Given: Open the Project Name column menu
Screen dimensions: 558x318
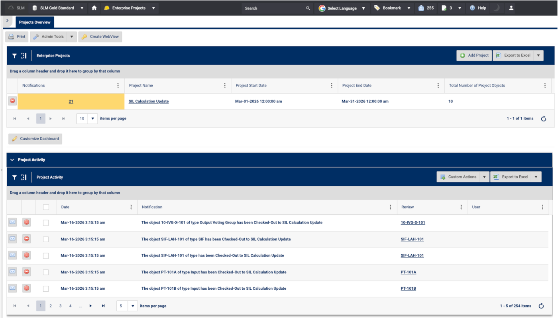Looking at the screenshot, I should pos(225,86).
